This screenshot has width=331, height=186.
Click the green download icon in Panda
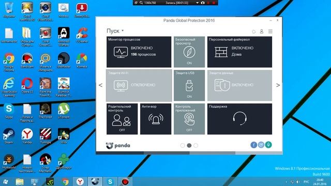point(268,145)
